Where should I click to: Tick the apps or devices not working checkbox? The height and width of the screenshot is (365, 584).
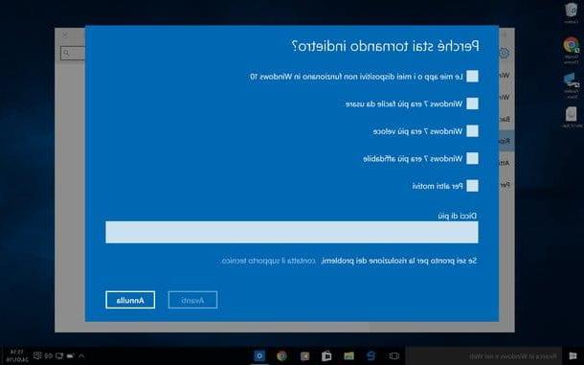click(472, 77)
